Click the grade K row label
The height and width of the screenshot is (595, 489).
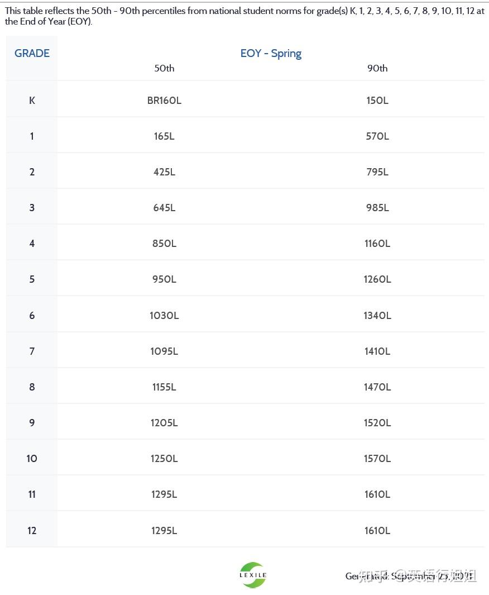[x=32, y=101]
